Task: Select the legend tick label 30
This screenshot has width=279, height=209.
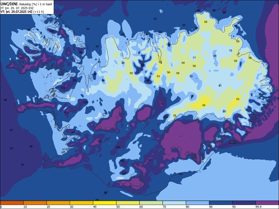Action: click(x=71, y=207)
